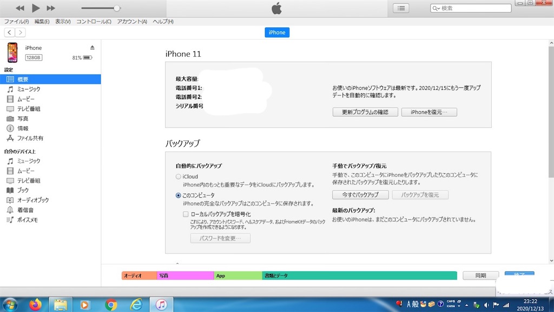The image size is (554, 312).
Task: Launch Internet Explorer from the taskbar
Action: (x=136, y=304)
